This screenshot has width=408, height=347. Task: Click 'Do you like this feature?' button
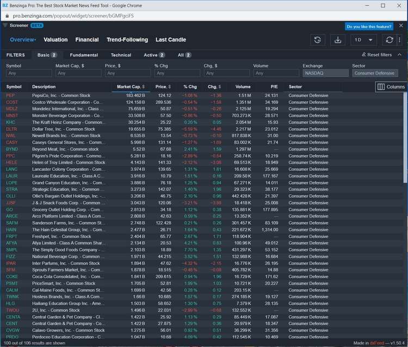pyautogui.click(x=369, y=27)
